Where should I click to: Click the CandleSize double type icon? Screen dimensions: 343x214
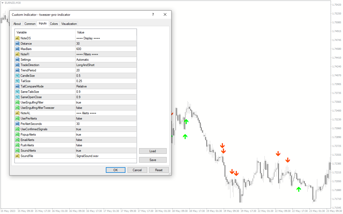[17, 76]
